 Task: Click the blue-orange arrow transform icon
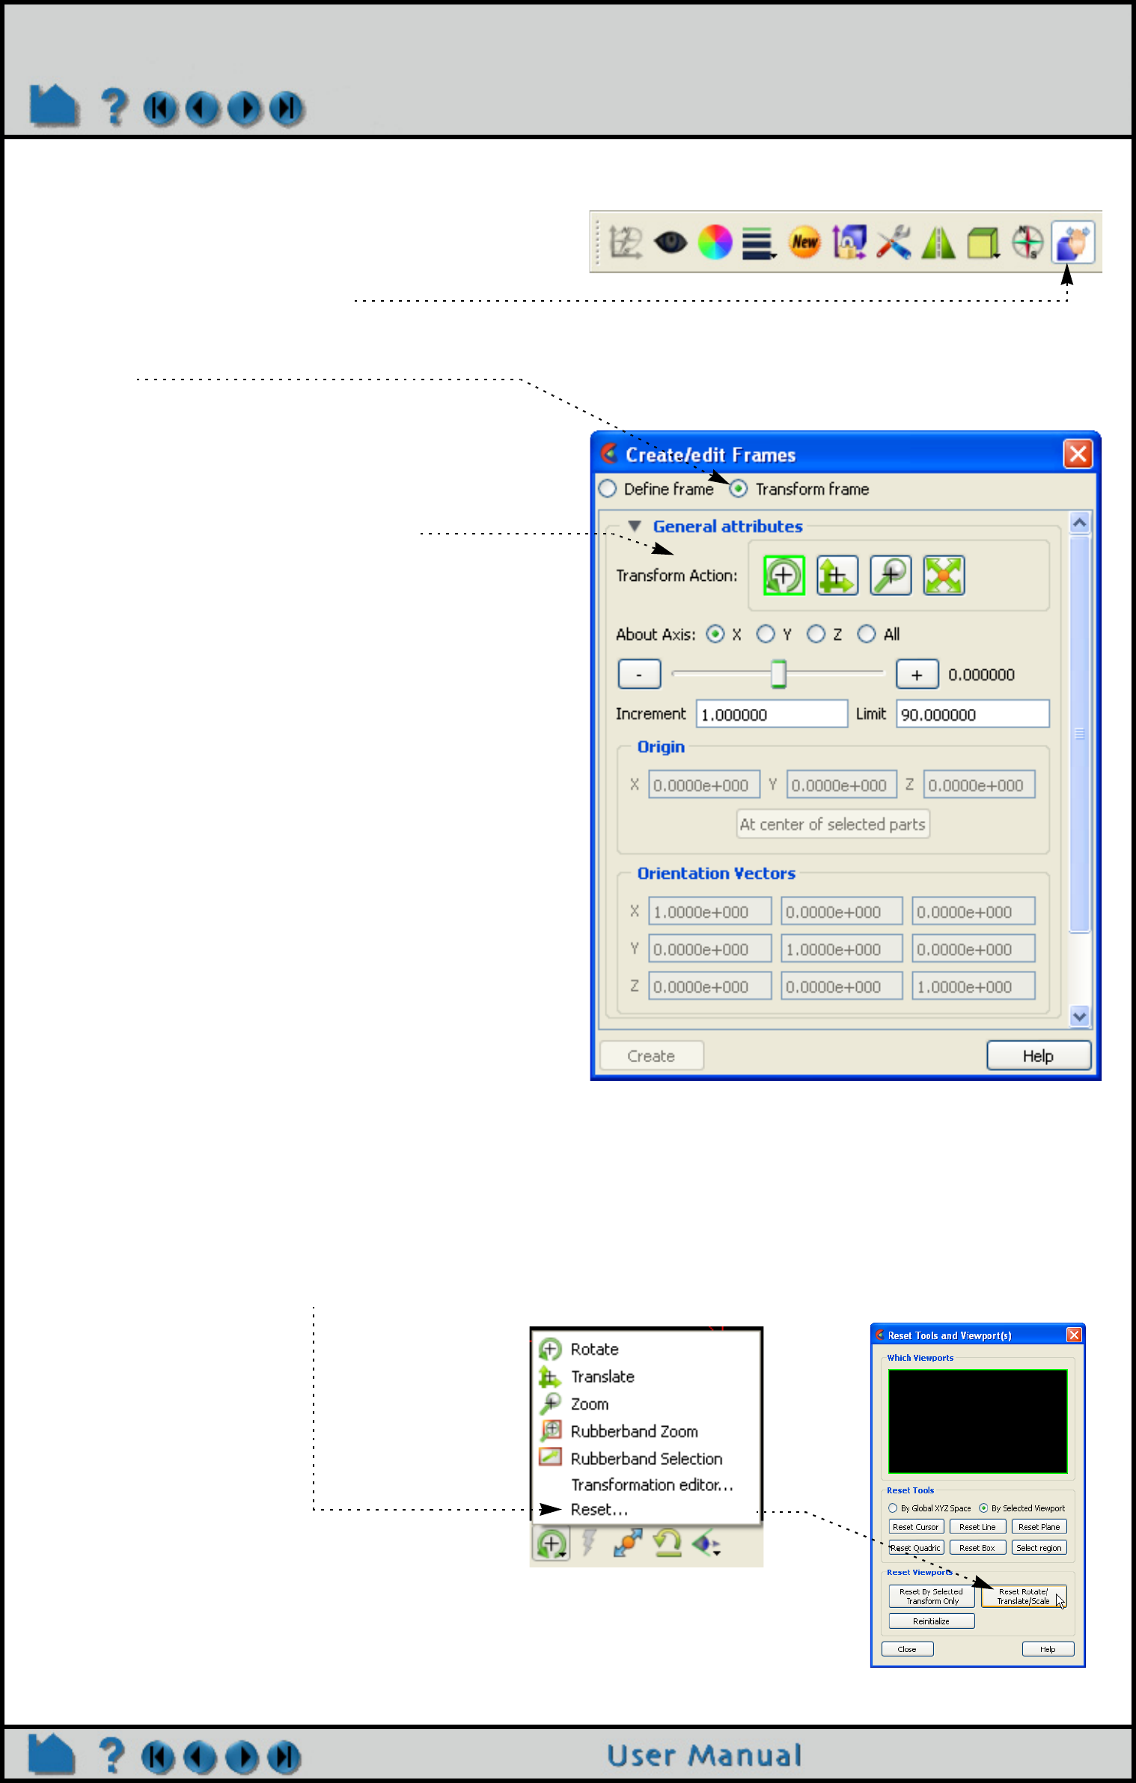[628, 1543]
